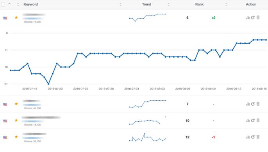Toggle star for Volume 74,000 keyword
Image resolution: width=268 pixels, height=152 pixels.
(x=16, y=18)
